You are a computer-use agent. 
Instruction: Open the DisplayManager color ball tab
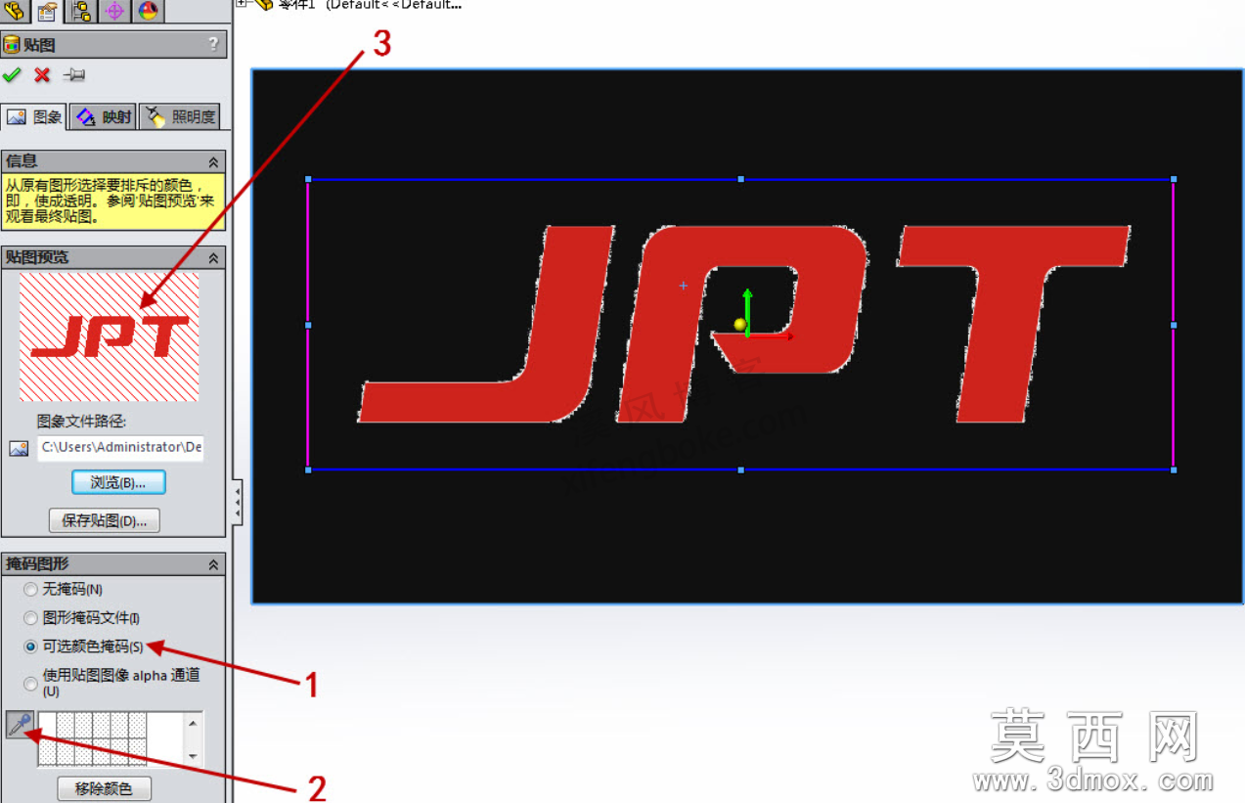pos(148,11)
